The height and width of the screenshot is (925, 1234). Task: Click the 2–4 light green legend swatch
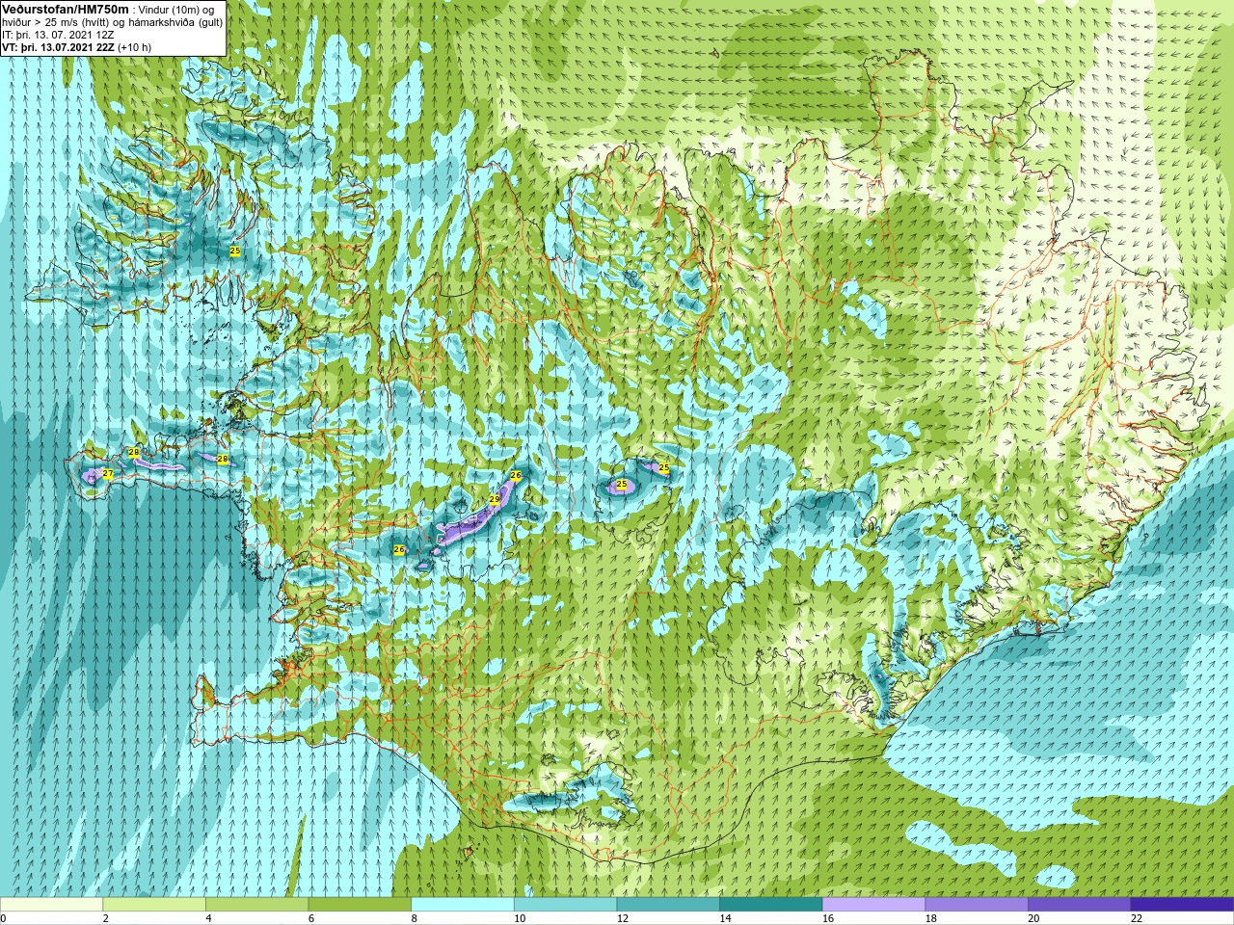[154, 905]
